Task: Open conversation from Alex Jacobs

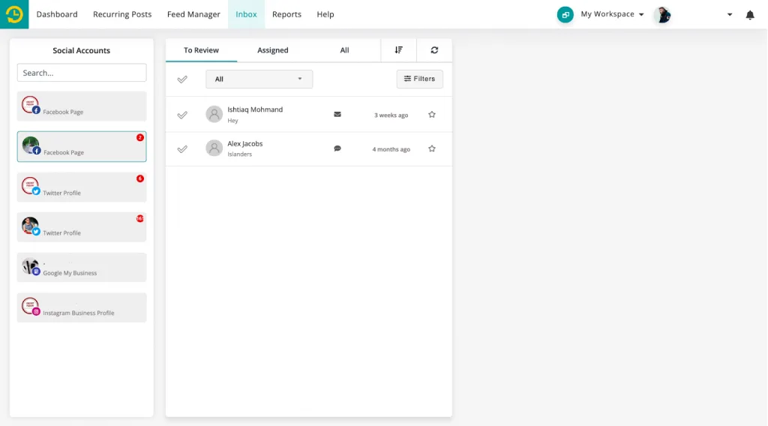Action: [x=308, y=148]
